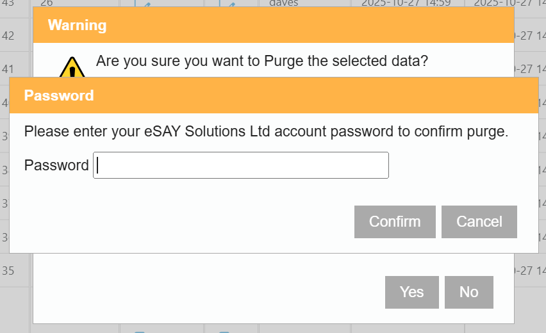Click the 'daves' user cell
This screenshot has width=546, height=333.
[283, 3]
